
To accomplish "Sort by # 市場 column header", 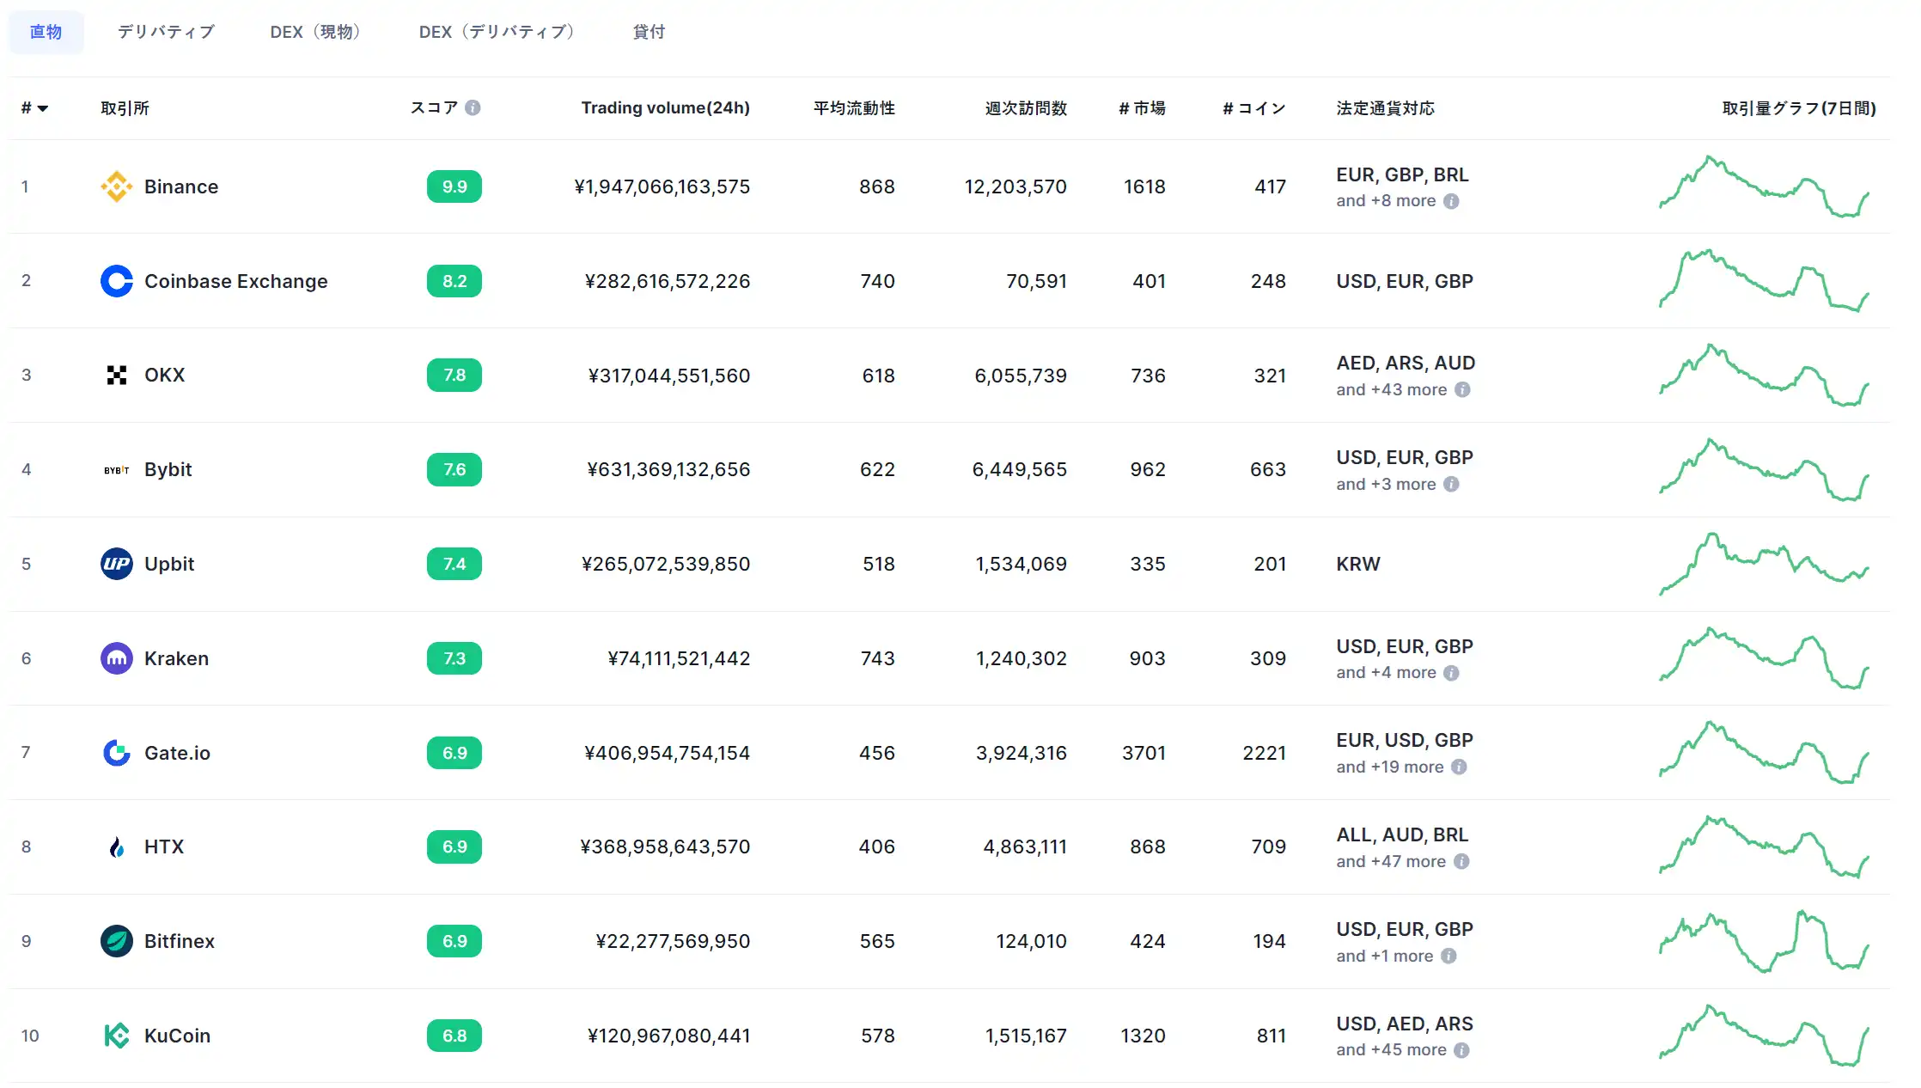I will point(1142,108).
